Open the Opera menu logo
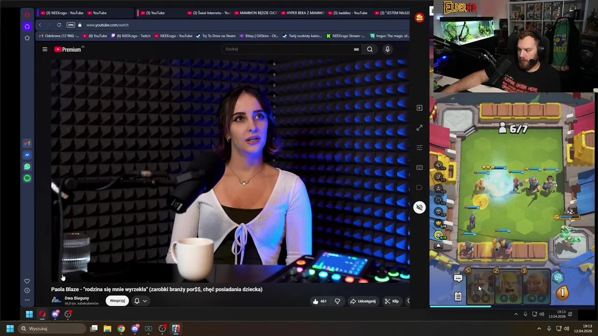 pyautogui.click(x=27, y=14)
